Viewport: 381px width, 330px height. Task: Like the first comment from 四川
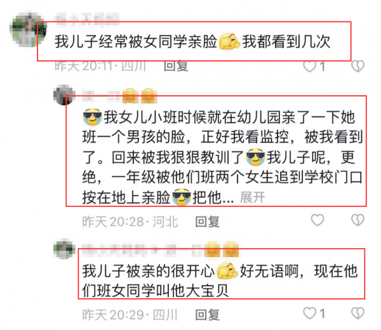click(x=310, y=66)
